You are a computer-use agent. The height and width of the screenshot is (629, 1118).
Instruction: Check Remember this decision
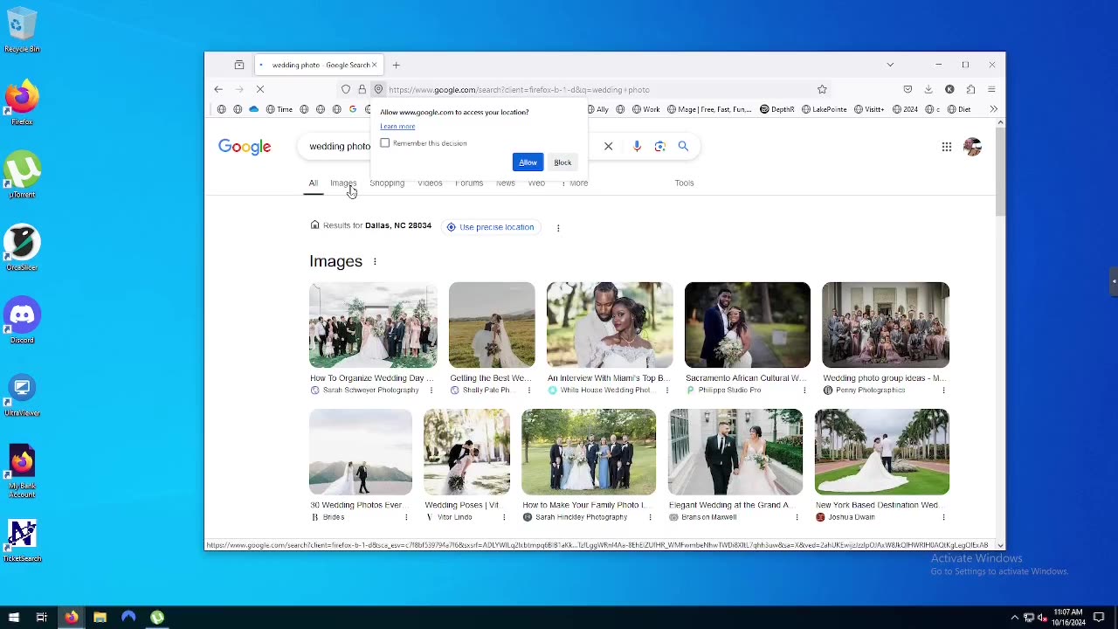385,143
